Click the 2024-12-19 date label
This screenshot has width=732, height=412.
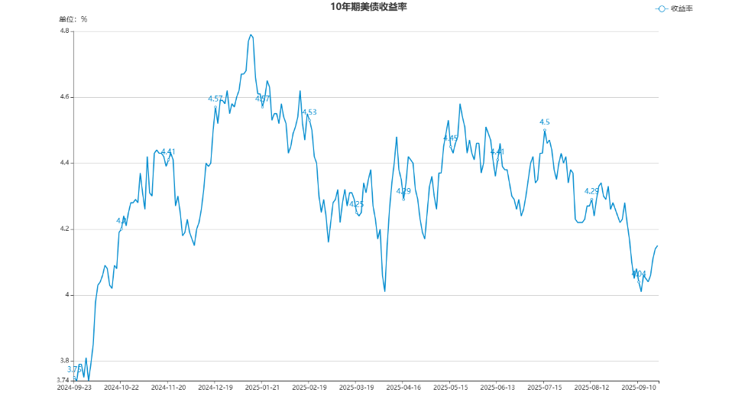(215, 388)
